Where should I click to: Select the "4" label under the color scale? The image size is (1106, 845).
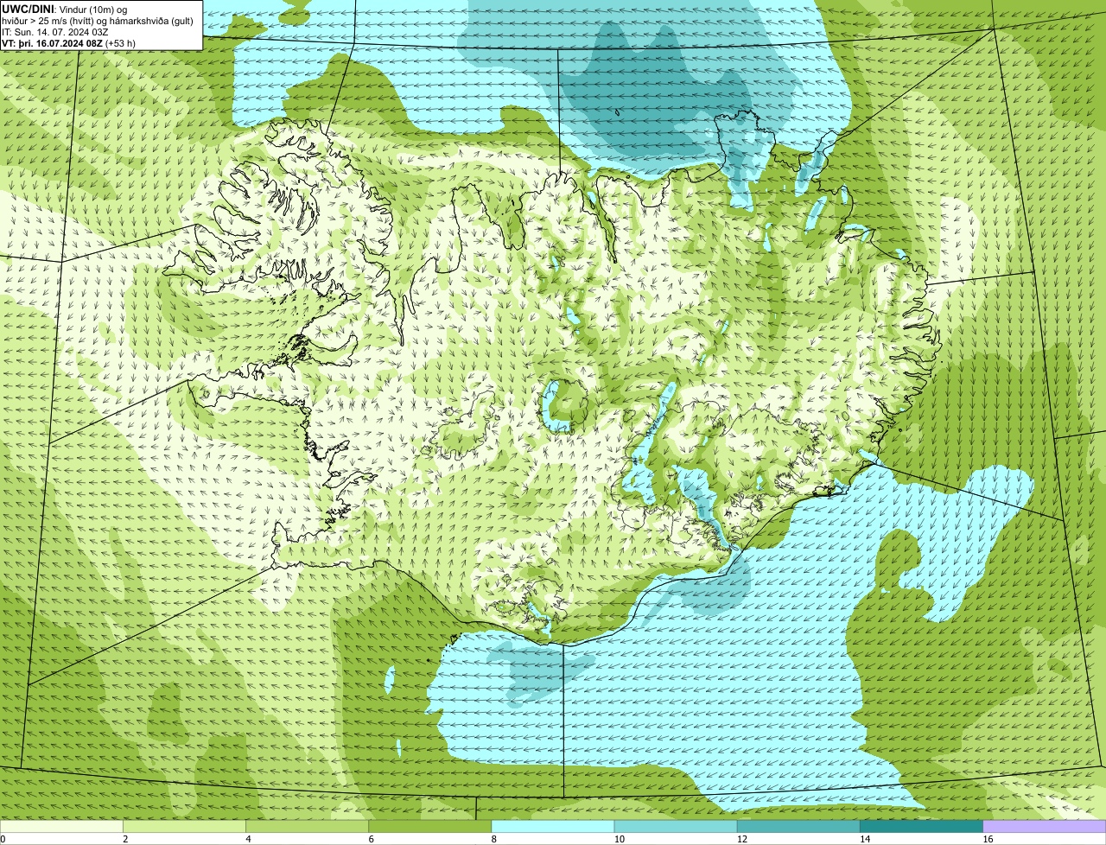(x=248, y=839)
